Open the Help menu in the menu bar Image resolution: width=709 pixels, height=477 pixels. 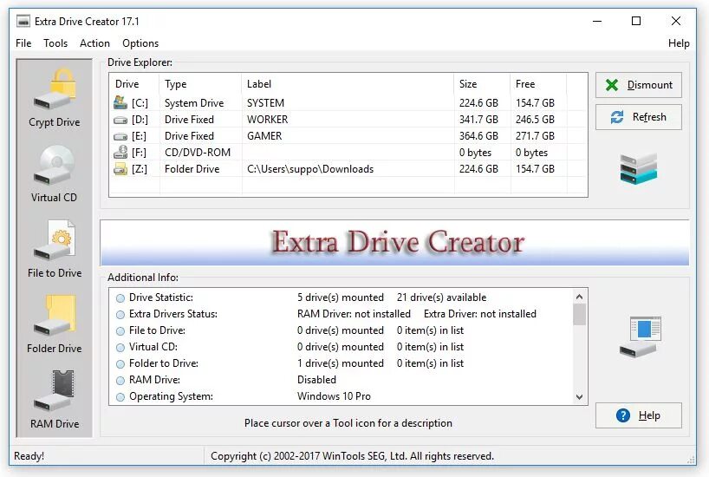click(x=679, y=43)
